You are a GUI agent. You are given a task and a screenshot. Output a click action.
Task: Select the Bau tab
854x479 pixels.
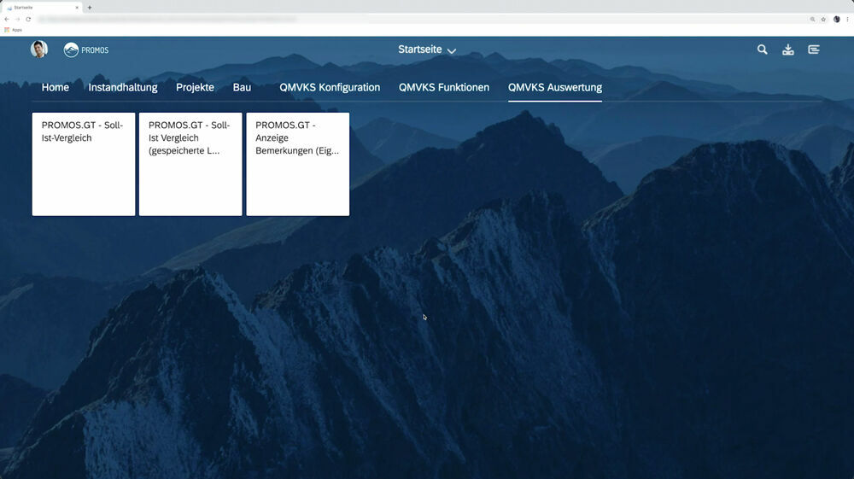coord(242,87)
